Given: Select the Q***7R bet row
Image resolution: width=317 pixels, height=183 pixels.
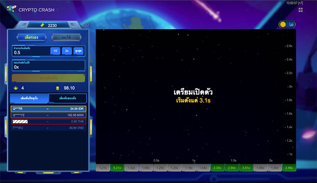Looking at the screenshot, I should pos(48,109).
